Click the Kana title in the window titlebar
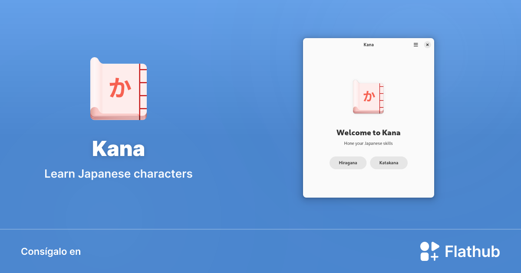The image size is (521, 273). click(x=368, y=45)
